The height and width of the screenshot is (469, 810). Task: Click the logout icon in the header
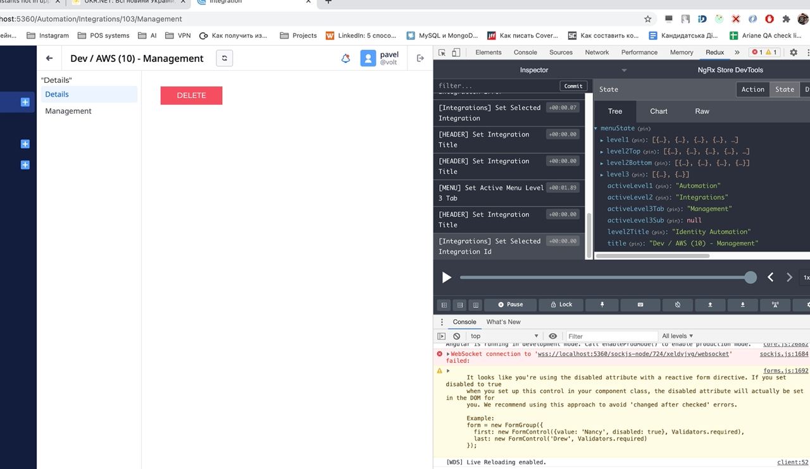point(420,58)
